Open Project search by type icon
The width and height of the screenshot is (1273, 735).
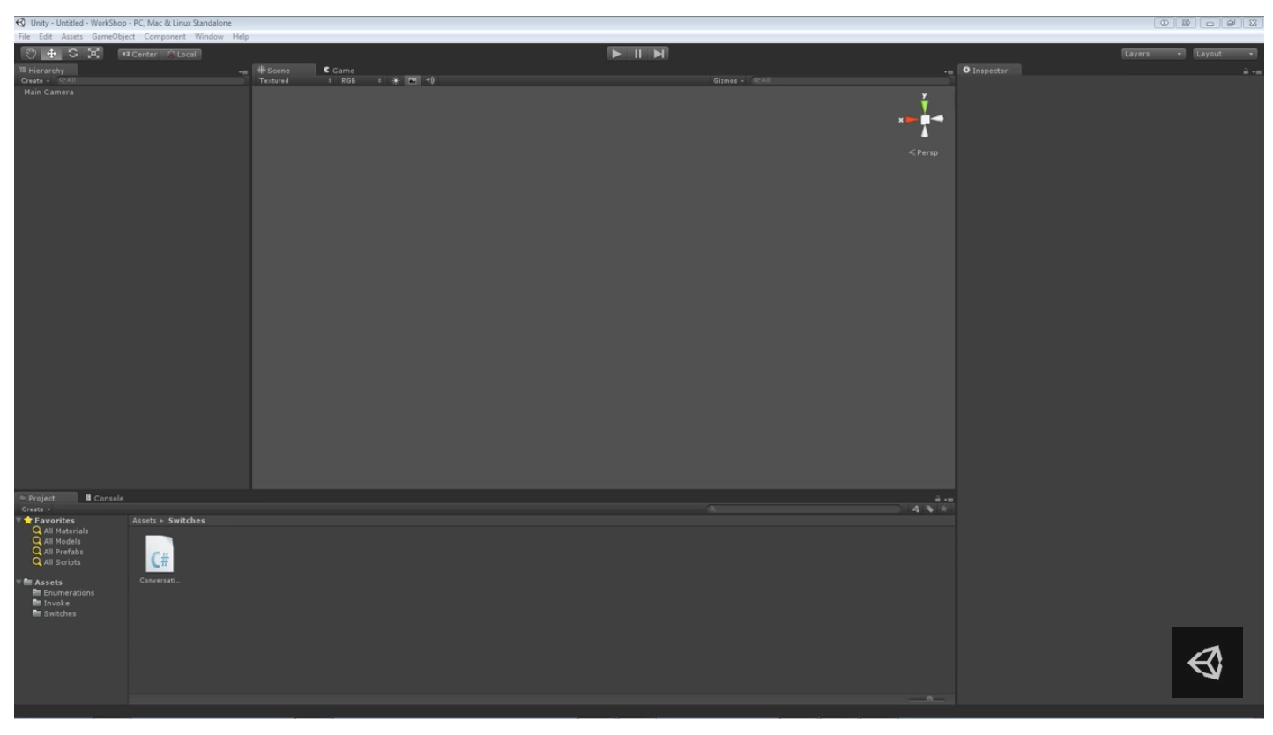tap(918, 509)
